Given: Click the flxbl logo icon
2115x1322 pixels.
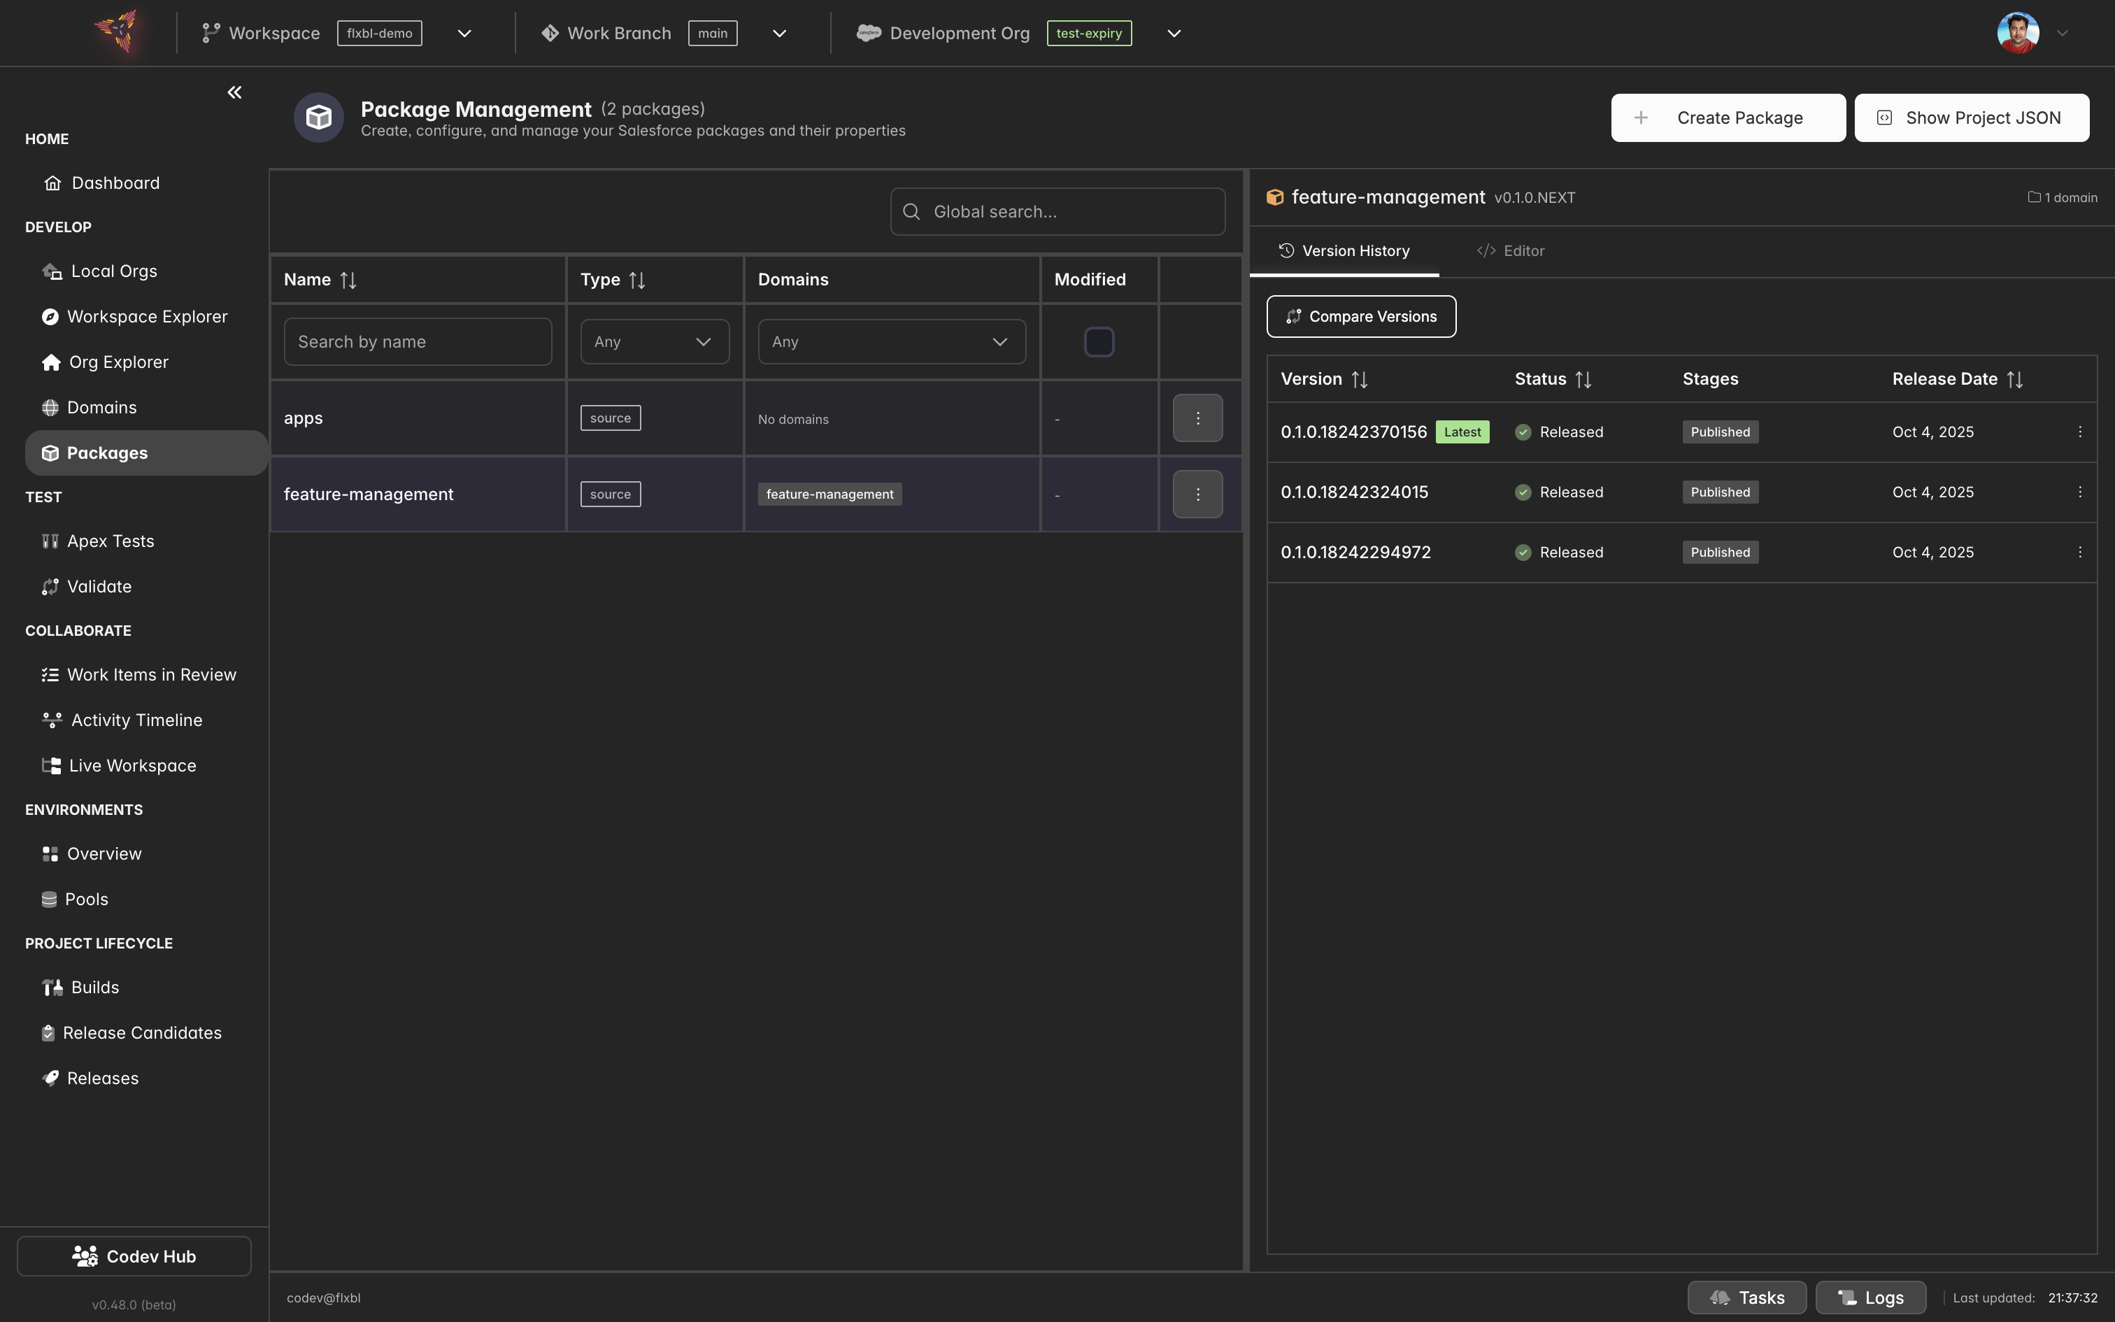Looking at the screenshot, I should pos(117,31).
